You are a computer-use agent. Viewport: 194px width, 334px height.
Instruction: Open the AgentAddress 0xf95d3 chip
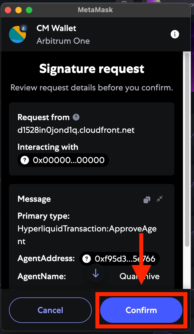point(124,259)
